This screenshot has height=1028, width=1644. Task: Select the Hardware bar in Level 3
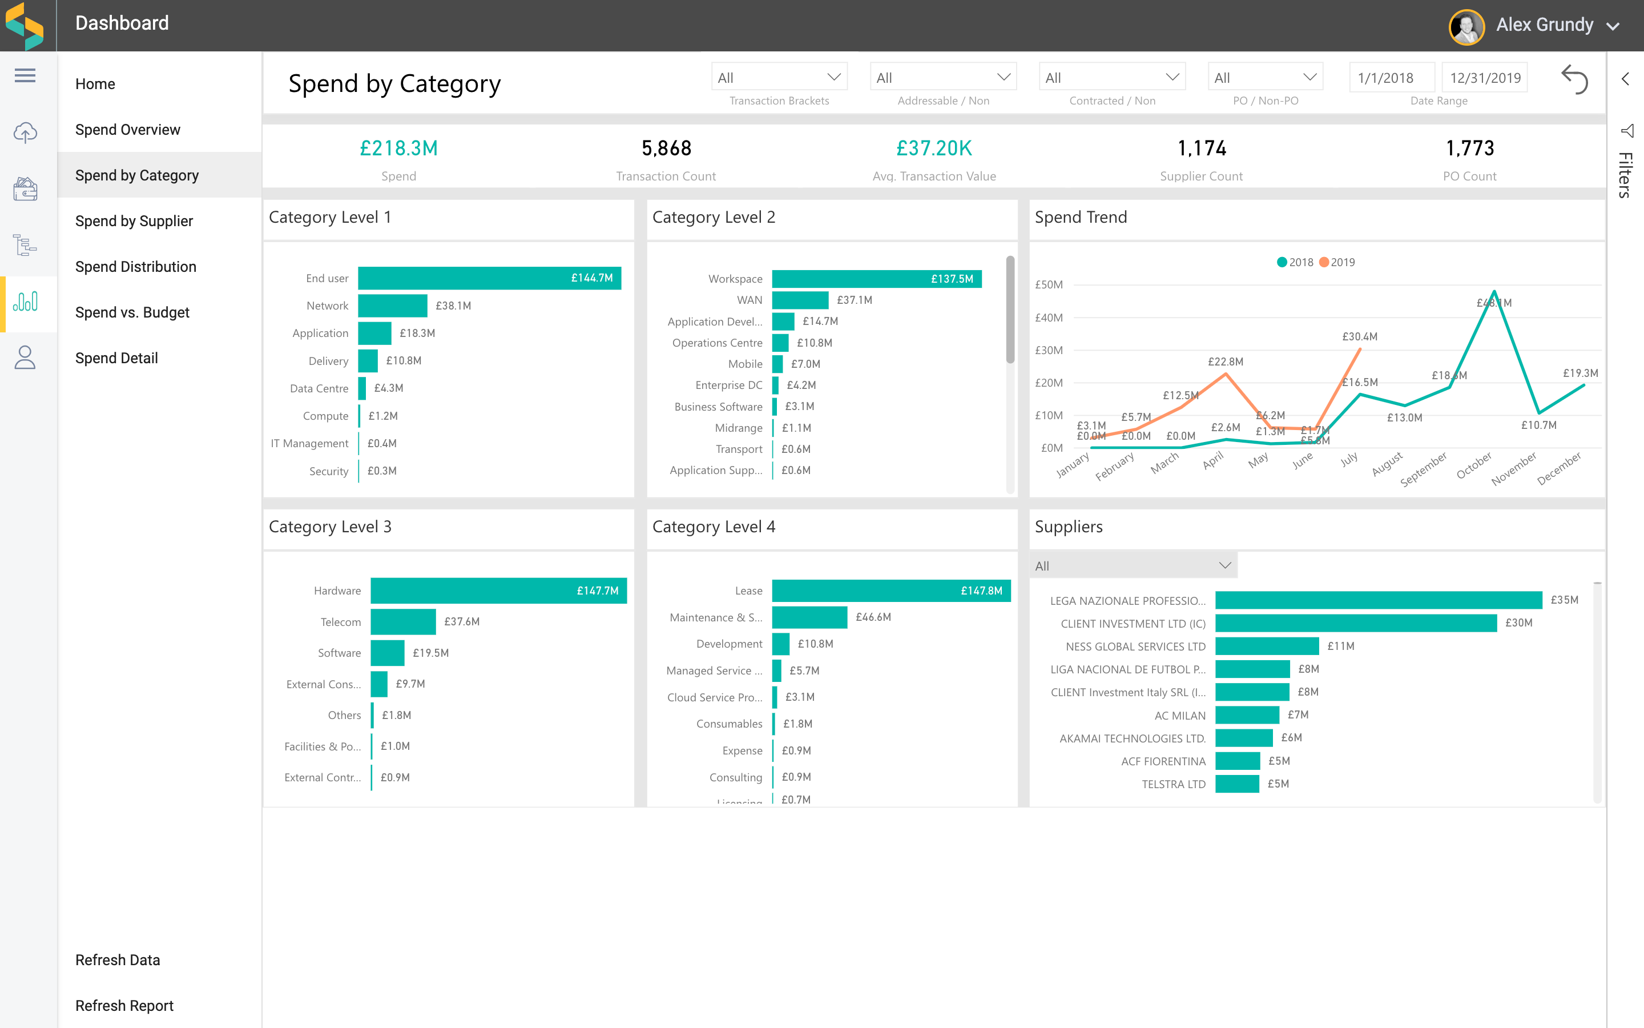click(499, 590)
